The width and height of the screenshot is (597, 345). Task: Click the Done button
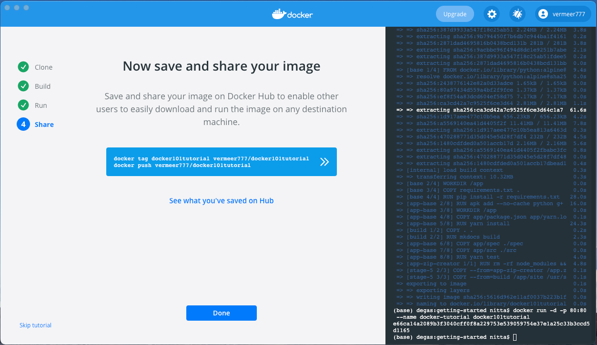coord(221,313)
